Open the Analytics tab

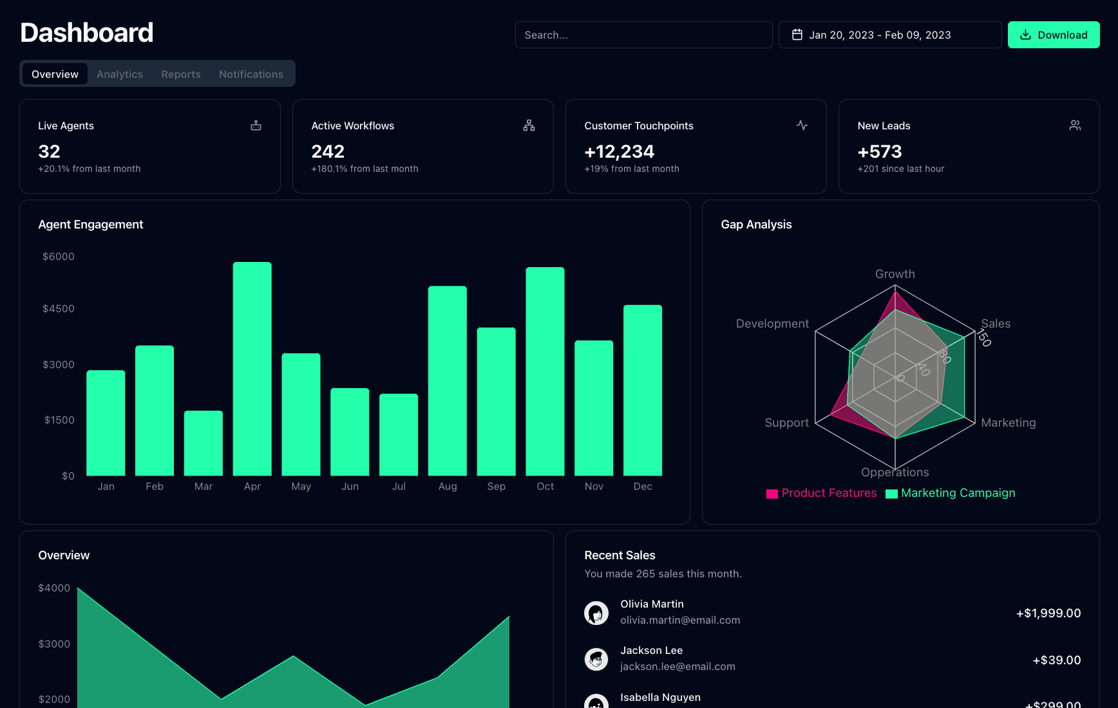pos(120,74)
